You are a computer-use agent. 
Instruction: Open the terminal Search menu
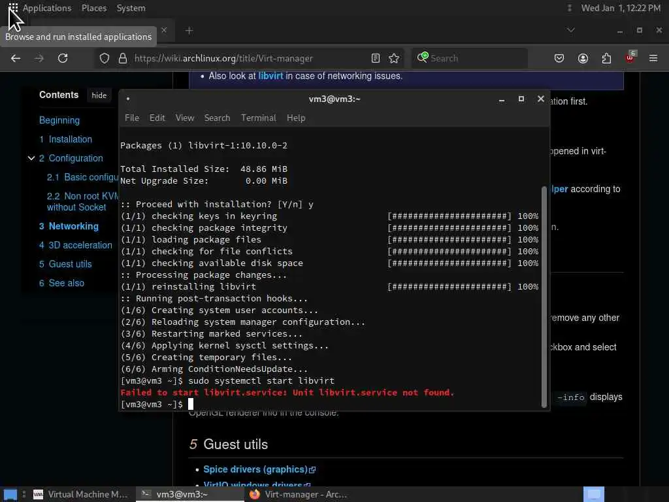click(217, 118)
